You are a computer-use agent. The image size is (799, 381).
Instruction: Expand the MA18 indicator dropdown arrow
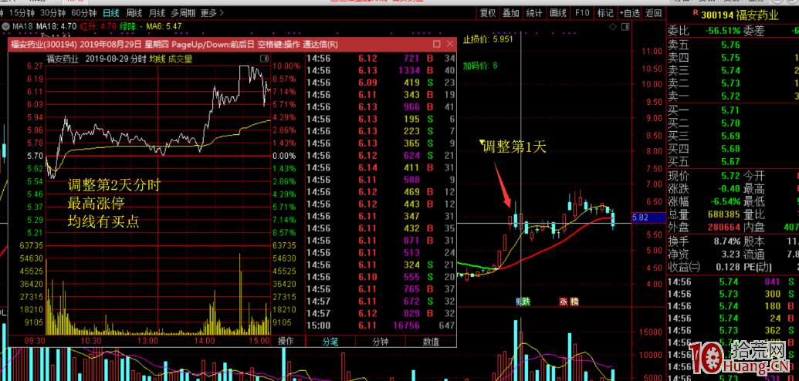(x=5, y=25)
